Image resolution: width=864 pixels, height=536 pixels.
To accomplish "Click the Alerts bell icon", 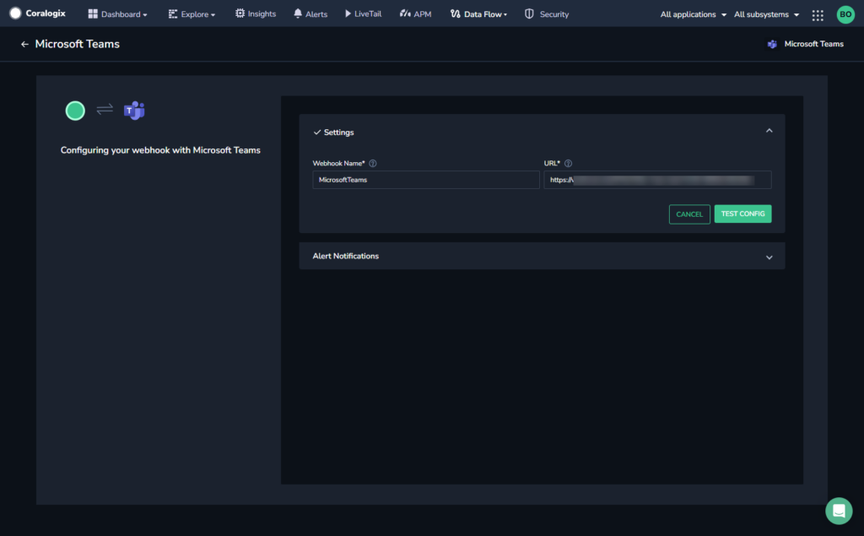I will [x=298, y=14].
